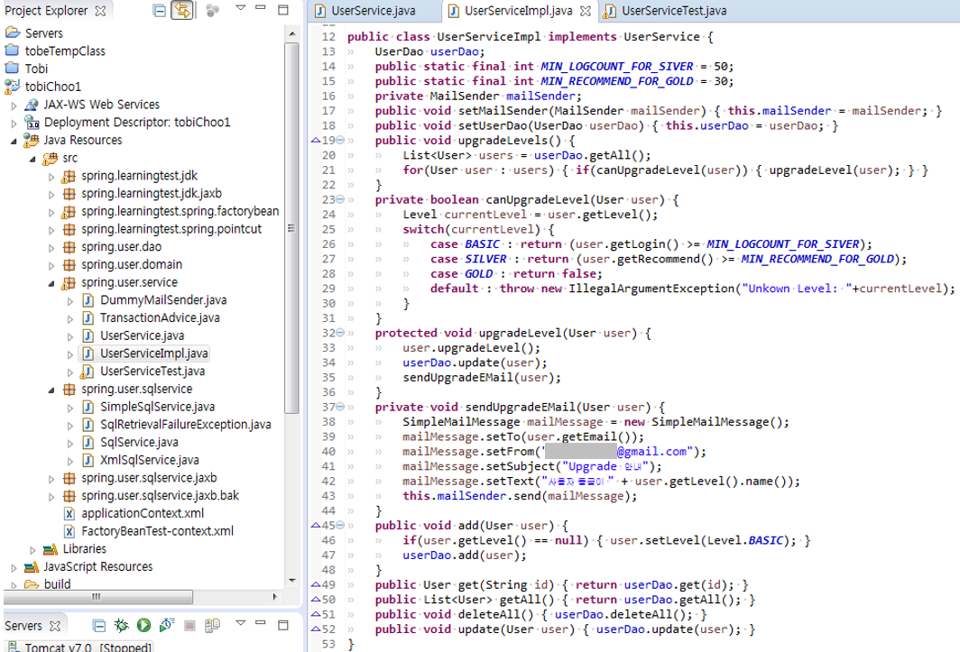Select tobeTempClass project

[x=65, y=51]
